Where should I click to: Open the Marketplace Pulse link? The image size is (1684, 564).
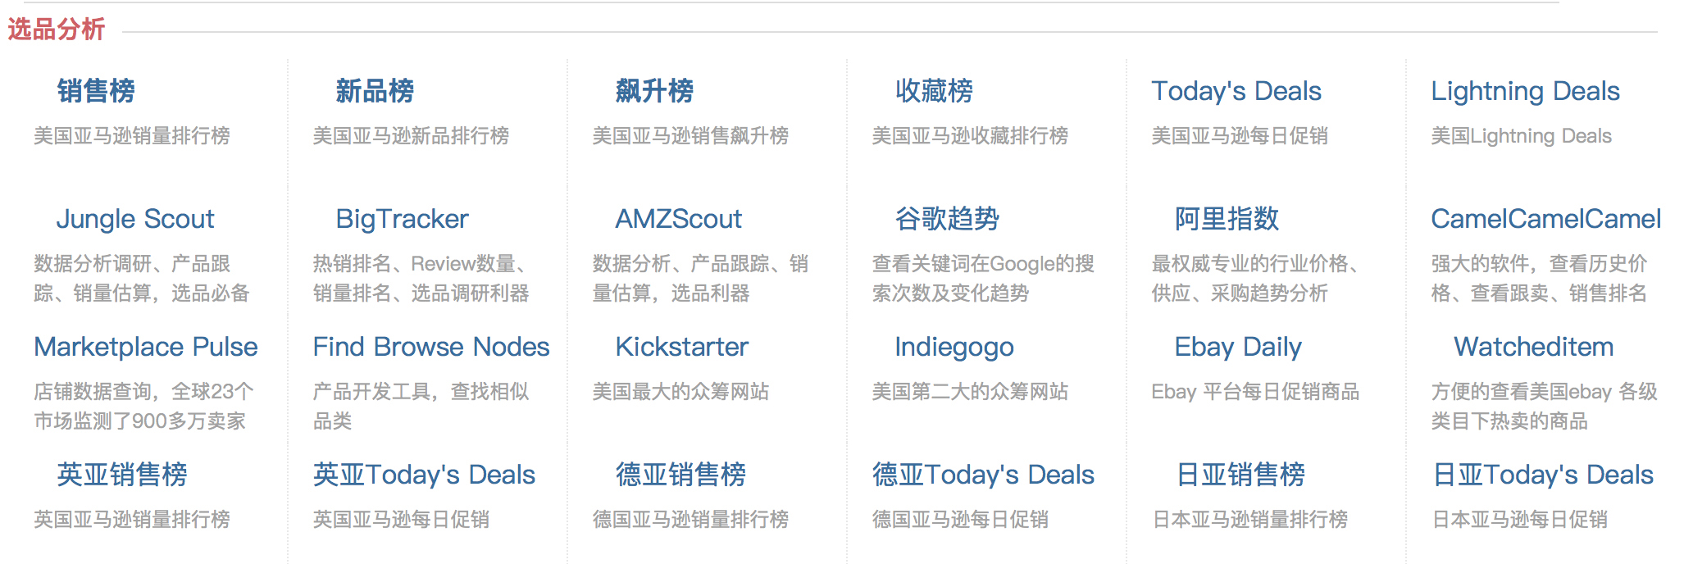point(146,347)
